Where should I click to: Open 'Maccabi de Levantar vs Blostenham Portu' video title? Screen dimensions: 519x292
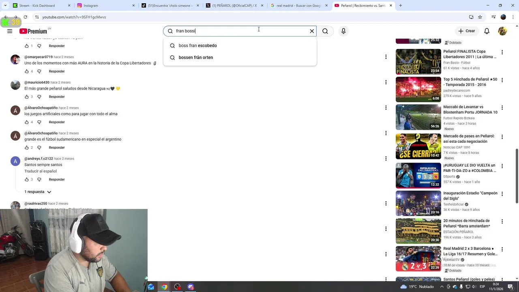[x=470, y=109]
